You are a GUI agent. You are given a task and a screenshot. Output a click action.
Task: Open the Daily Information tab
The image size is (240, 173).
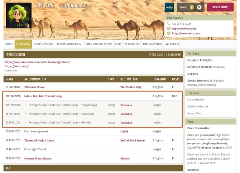click(x=98, y=44)
